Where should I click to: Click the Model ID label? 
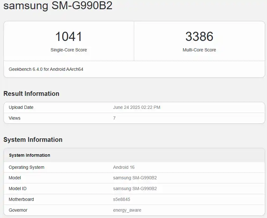(x=17, y=188)
